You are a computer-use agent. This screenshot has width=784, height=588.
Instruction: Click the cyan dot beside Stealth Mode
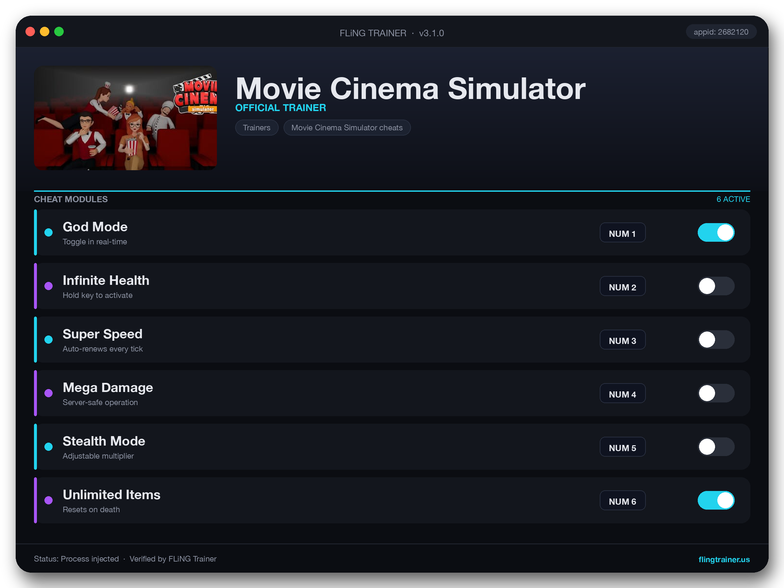pos(49,447)
